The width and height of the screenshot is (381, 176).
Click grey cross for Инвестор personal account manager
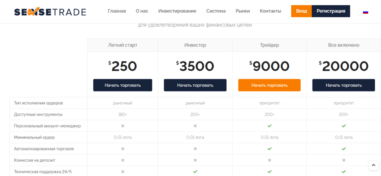coord(195,126)
